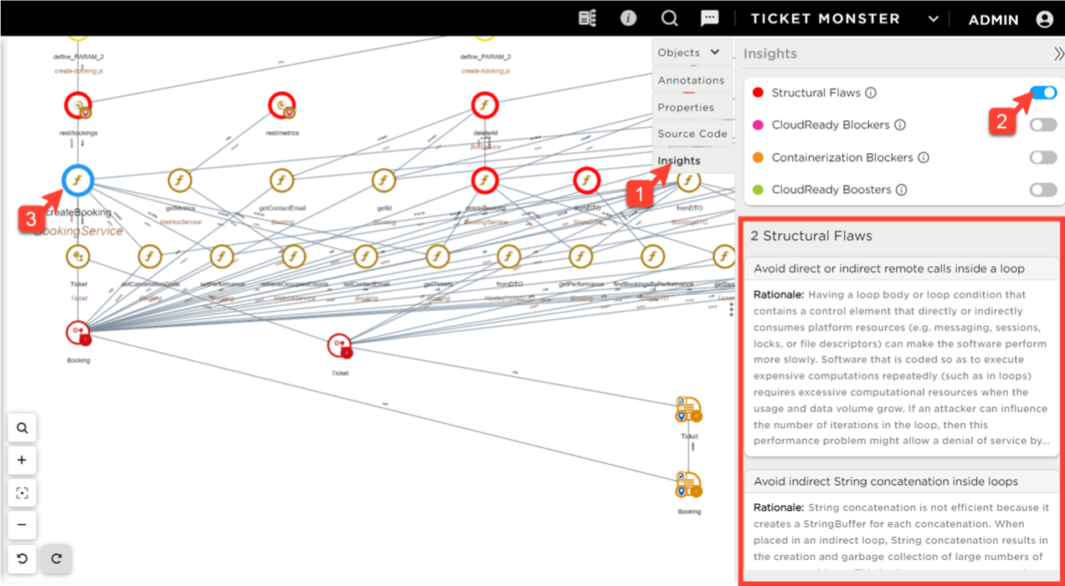1065x586 pixels.
Task: Show info for Structural Flaws
Action: coord(871,93)
